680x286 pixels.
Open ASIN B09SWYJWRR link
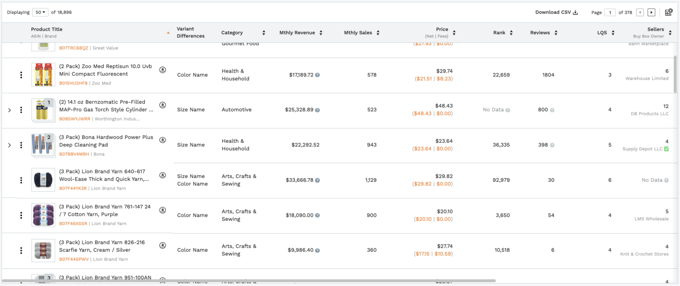[75, 119]
